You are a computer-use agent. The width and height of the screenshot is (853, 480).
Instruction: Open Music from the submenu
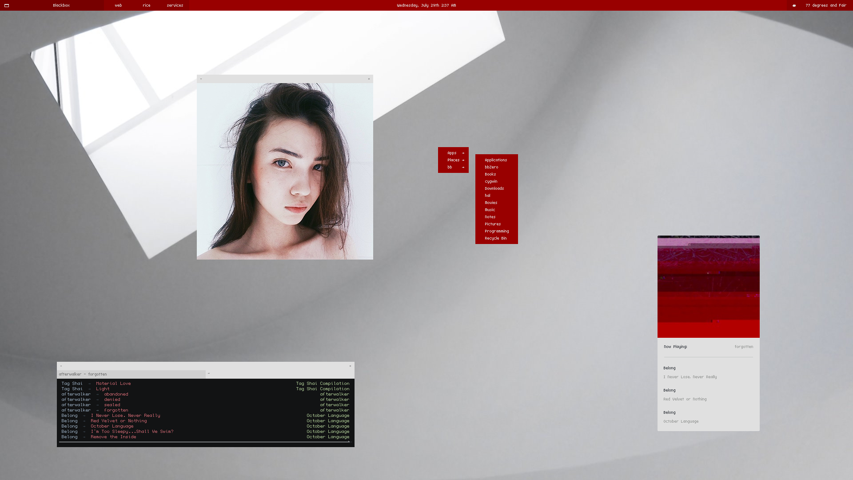point(496,210)
